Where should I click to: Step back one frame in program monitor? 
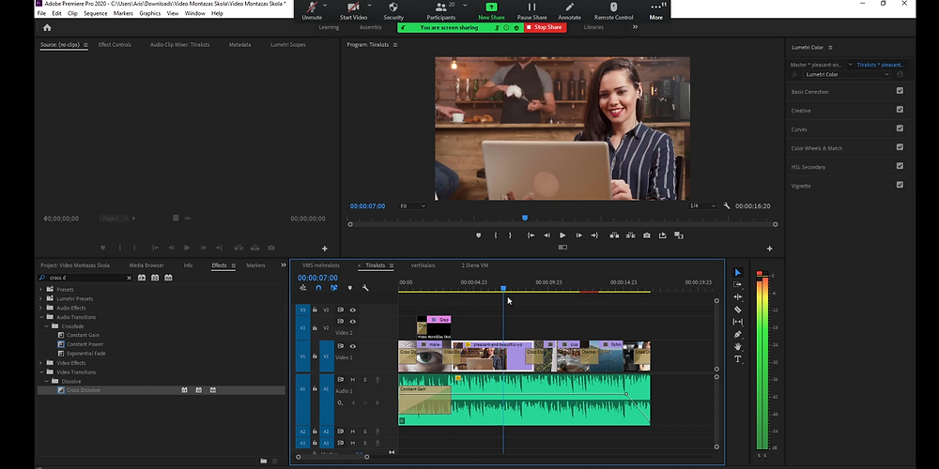pos(546,235)
